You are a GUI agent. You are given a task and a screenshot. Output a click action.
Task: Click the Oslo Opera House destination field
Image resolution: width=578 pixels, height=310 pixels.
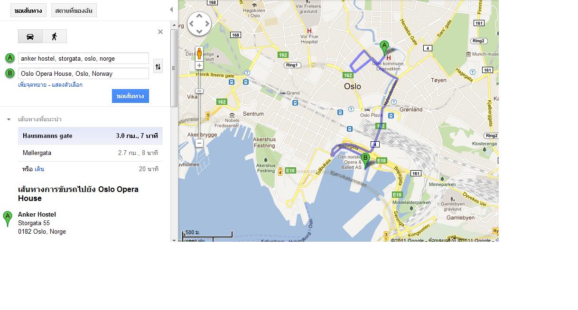[x=84, y=73]
